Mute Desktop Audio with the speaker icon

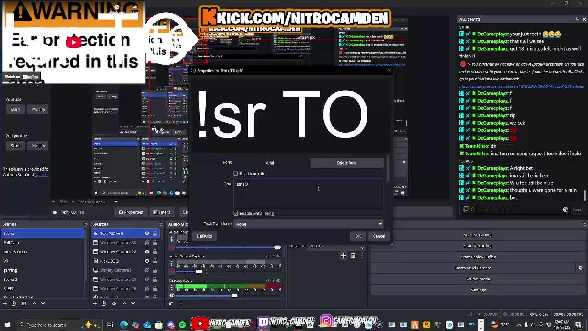(x=172, y=296)
